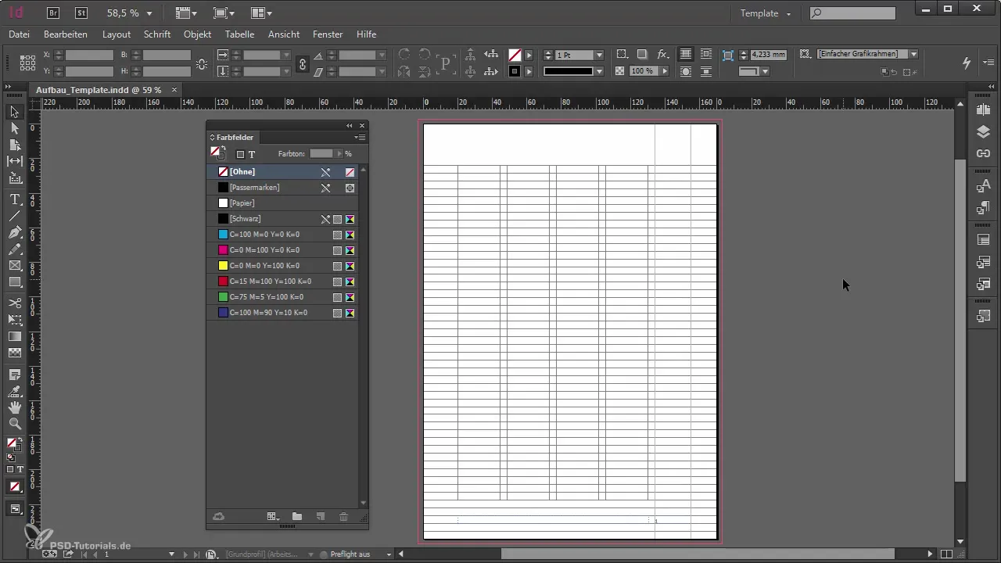This screenshot has height=563, width=1001.
Task: Click the Farbton percentage field
Action: click(321, 154)
